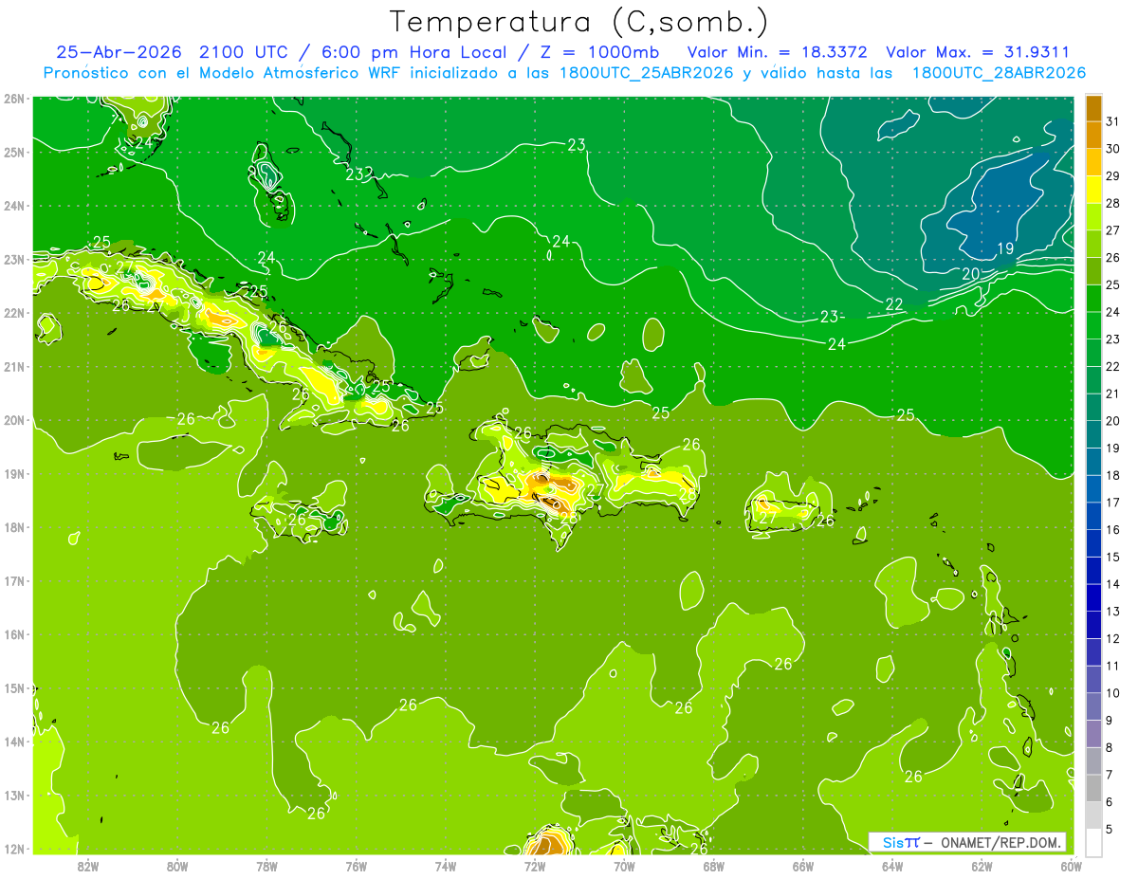This screenshot has width=1138, height=879.
Task: Click the SisPI ONAMET/REP.DOM. logo box
Action: pos(967,842)
